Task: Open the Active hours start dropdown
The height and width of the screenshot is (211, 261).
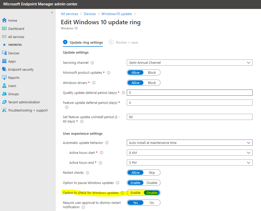Action: [190, 153]
